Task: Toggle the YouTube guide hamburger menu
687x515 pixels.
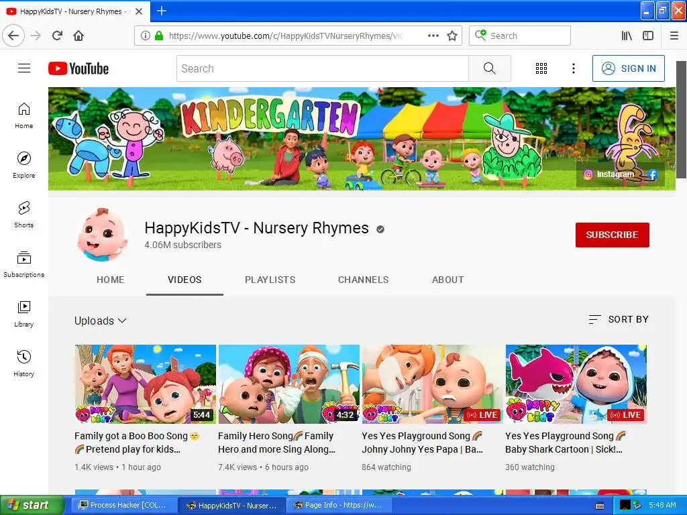Action: click(24, 68)
